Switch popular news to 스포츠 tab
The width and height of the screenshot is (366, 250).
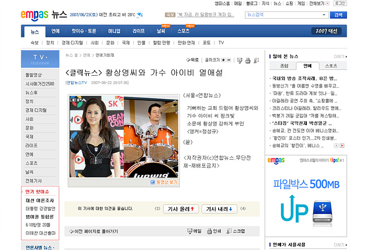(x=331, y=66)
